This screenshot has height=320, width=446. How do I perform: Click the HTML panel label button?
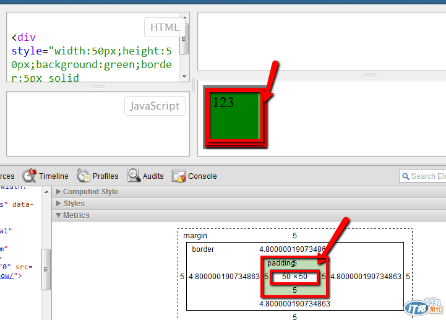pyautogui.click(x=165, y=27)
